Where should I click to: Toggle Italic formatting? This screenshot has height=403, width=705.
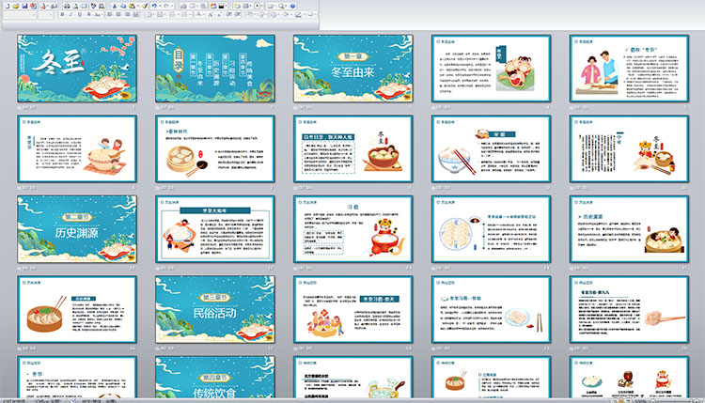[70, 15]
